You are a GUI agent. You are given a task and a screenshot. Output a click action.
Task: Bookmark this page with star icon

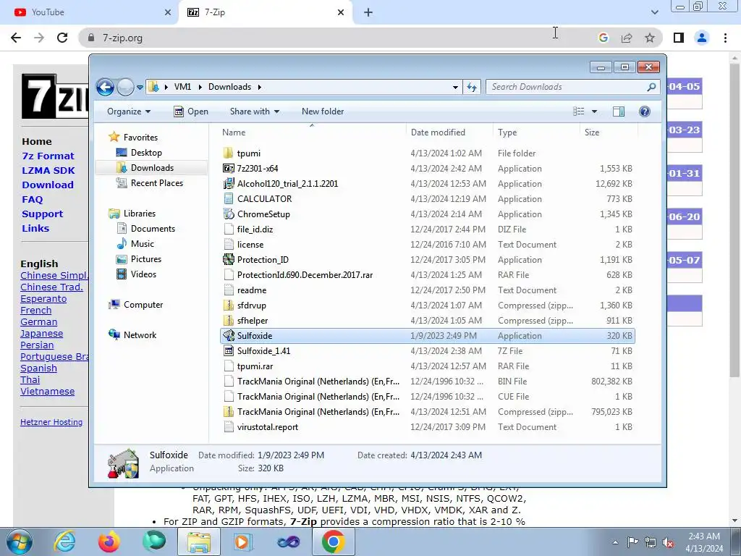[x=650, y=38]
